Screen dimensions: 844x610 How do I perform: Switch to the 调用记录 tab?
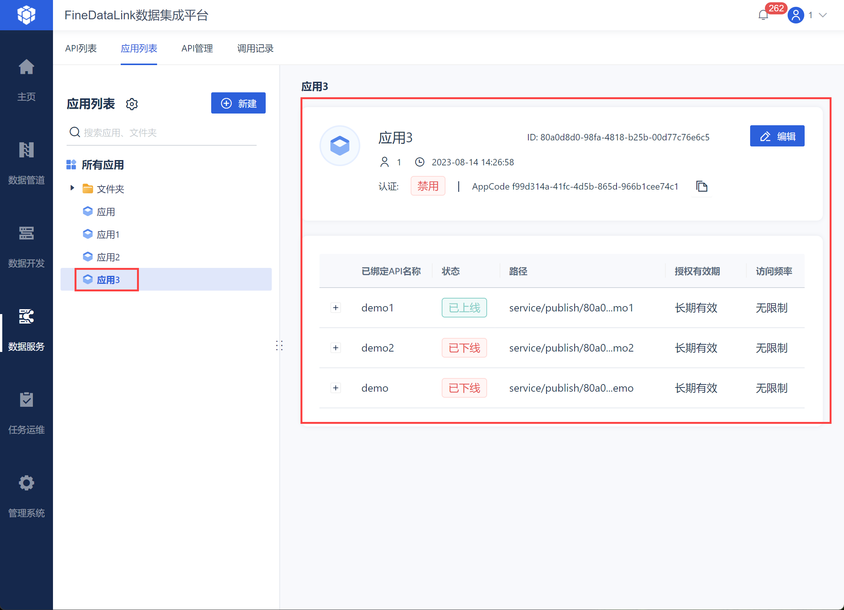pyautogui.click(x=255, y=49)
